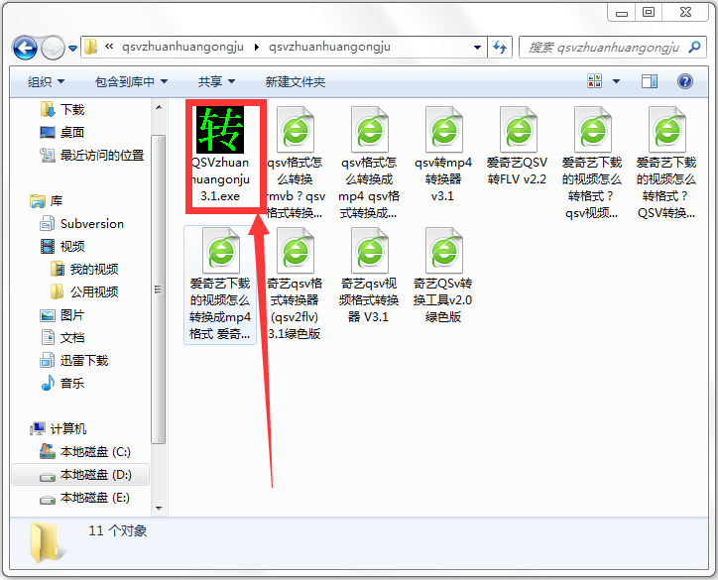718x580 pixels.
Task: Change view with the view mode icon
Action: point(594,81)
